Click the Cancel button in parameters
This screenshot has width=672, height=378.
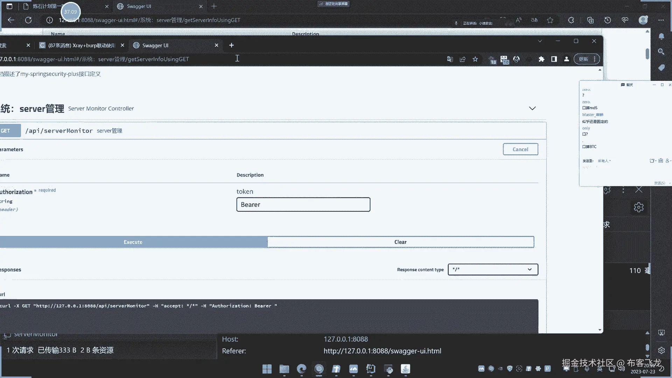(520, 149)
